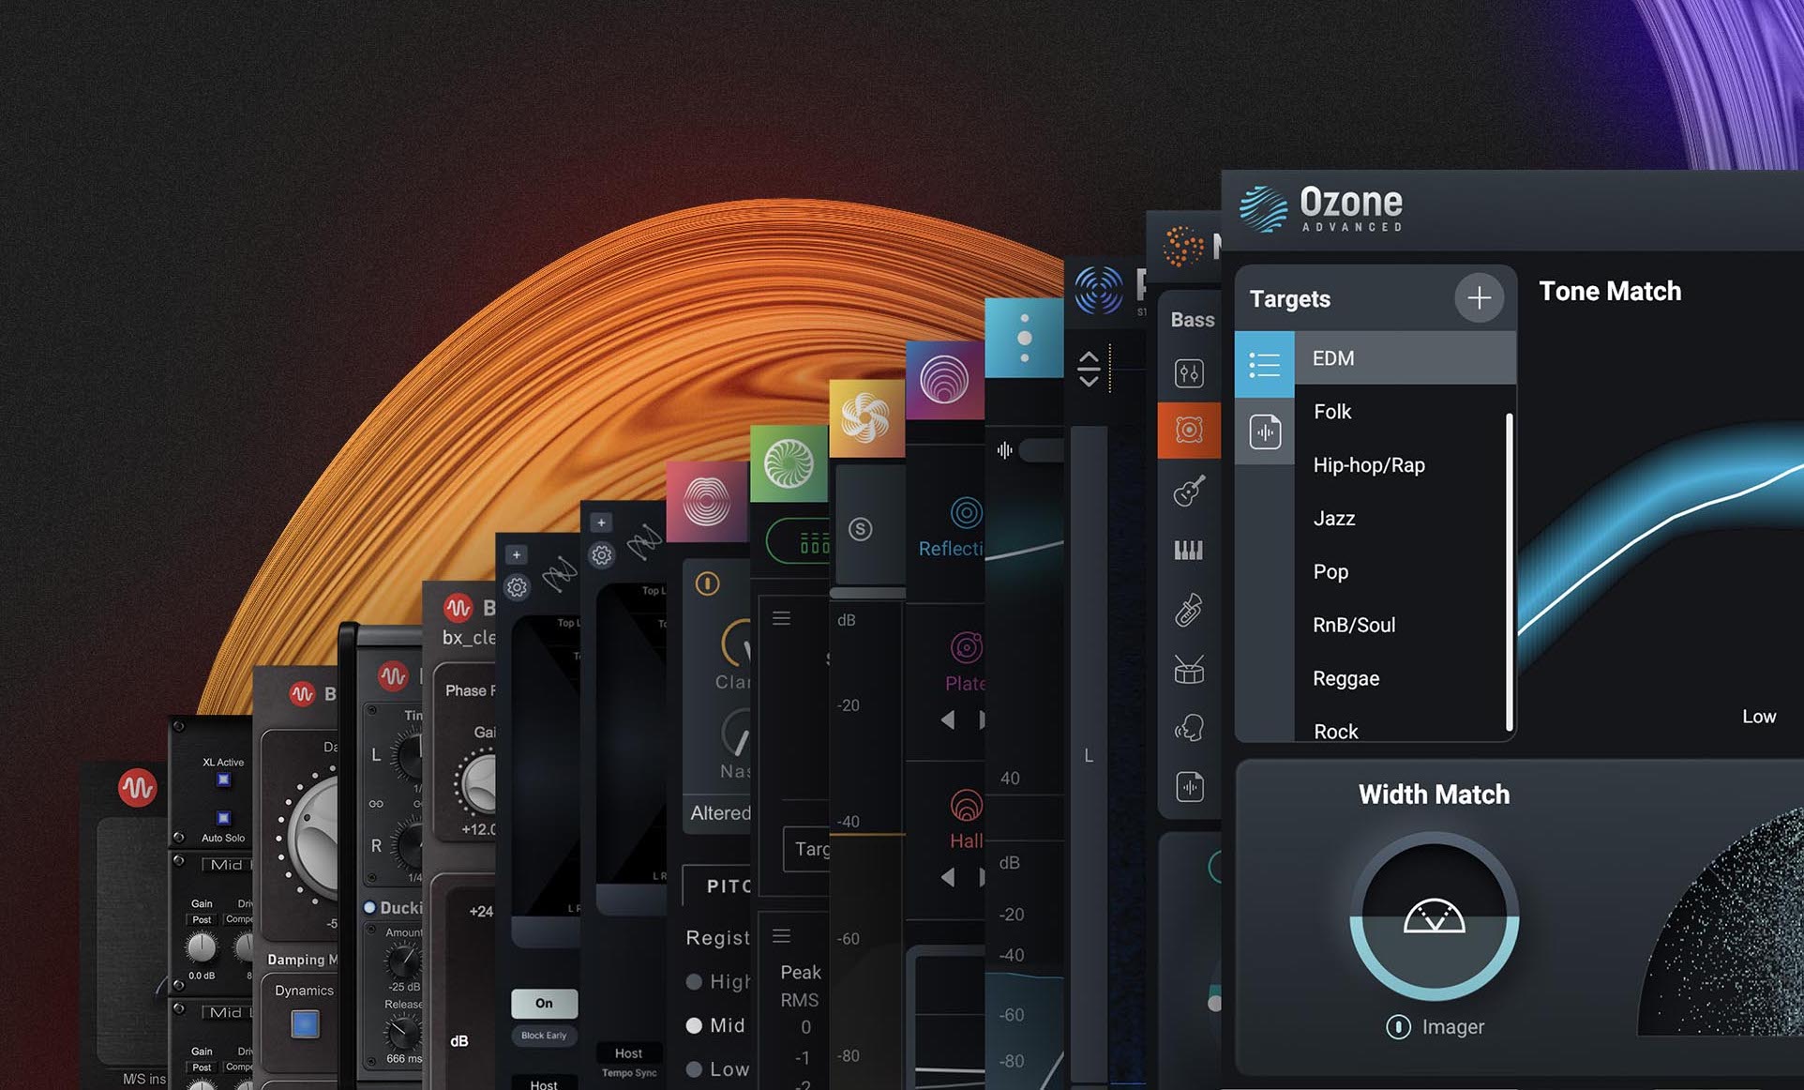Choose the drum instrument icon
Image resolution: width=1804 pixels, height=1090 pixels.
(x=1189, y=669)
